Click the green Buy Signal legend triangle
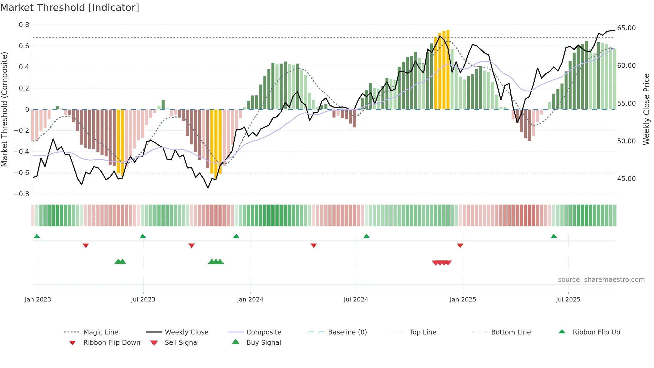654x368 pixels. click(235, 342)
